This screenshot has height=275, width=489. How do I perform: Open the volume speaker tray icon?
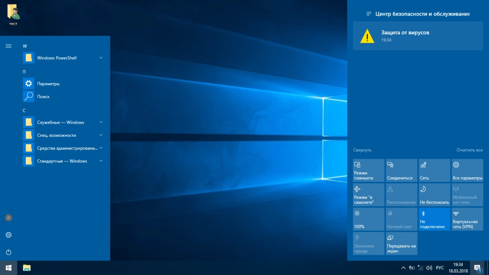[x=429, y=268]
